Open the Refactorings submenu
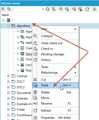99x120 pixels. (x=56, y=73)
